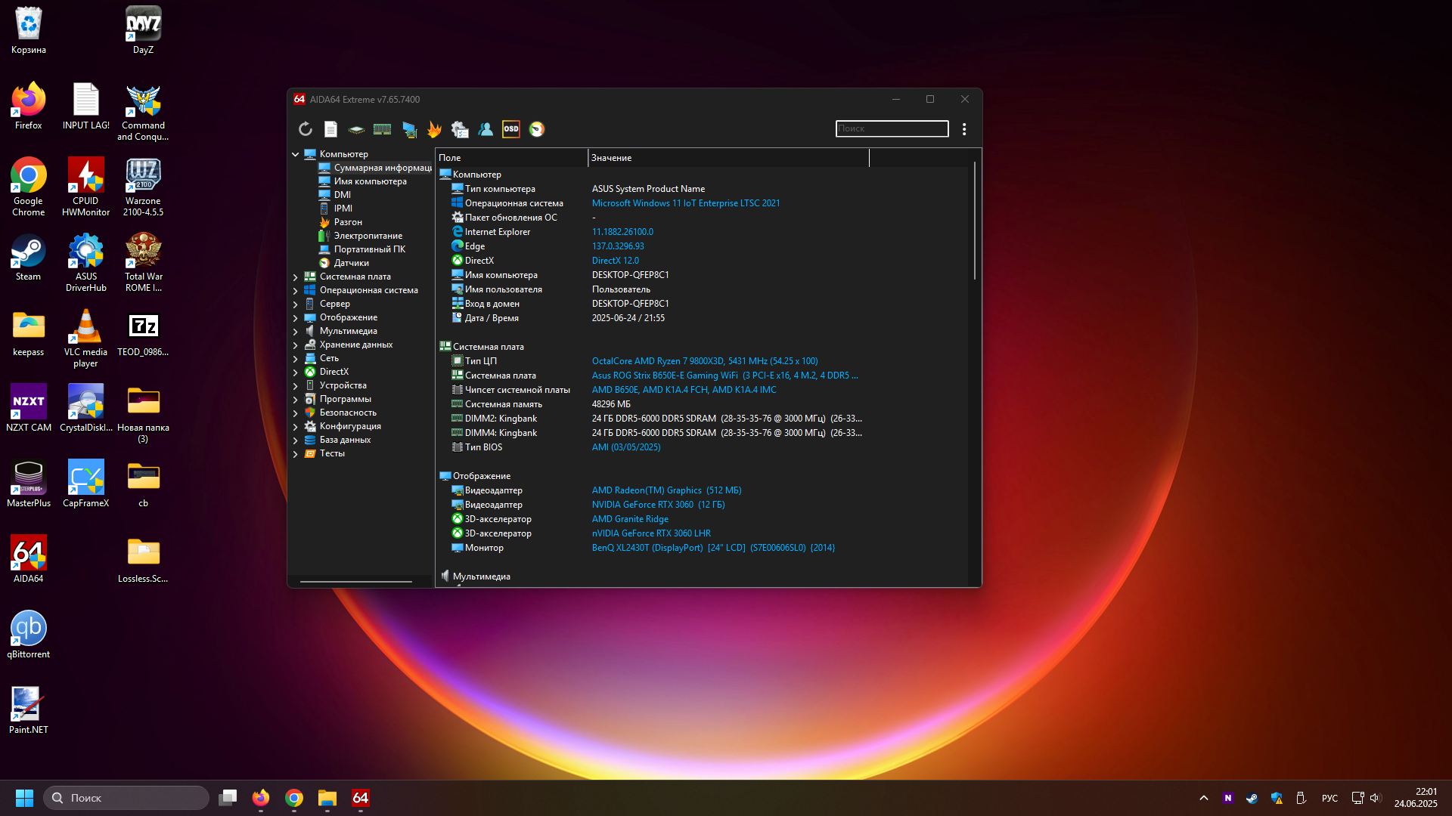Open NVIDIA GeForce RTX 3060 (12 ГБ) link
This screenshot has height=816, width=1452.
click(x=658, y=505)
